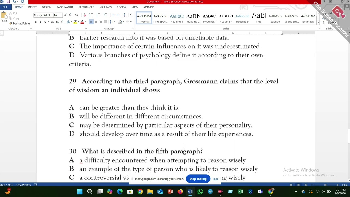
Task: Click the Format Painter tool
Action: [20, 24]
